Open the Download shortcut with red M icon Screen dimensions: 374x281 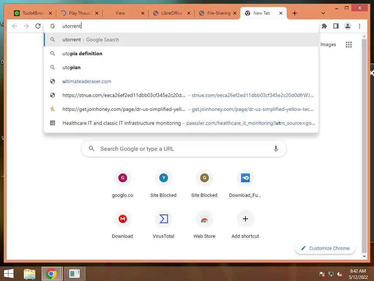[123, 219]
